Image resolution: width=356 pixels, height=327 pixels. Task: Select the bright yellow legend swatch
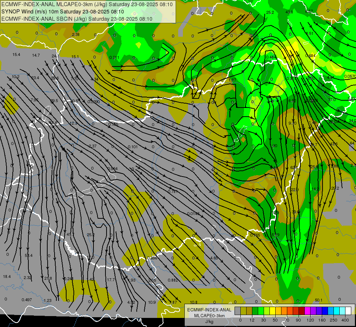tap(272, 311)
